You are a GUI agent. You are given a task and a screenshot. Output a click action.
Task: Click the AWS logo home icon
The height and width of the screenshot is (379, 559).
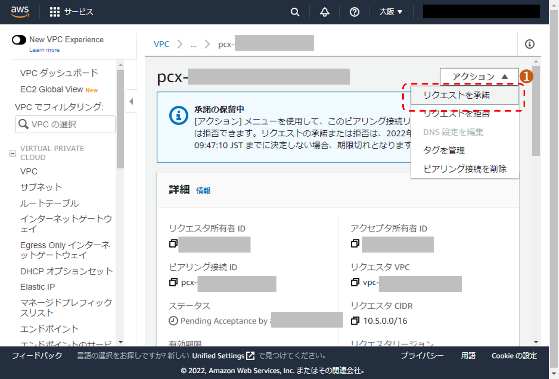[20, 12]
